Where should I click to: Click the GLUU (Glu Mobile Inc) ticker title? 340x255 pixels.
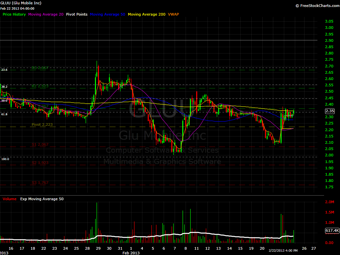21,3
